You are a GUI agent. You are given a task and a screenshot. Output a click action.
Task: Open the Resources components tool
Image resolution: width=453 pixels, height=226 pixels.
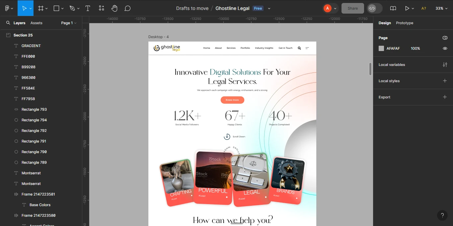102,8
